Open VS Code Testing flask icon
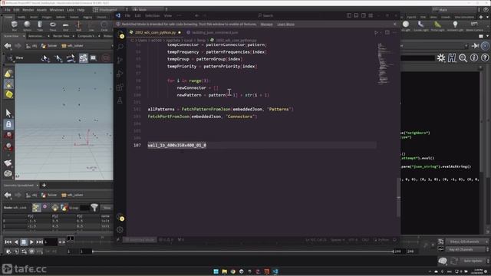The height and width of the screenshot is (276, 491). click(x=120, y=100)
